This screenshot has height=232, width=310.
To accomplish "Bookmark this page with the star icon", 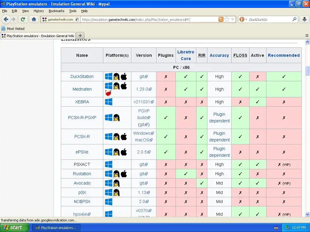I will tap(227, 19).
